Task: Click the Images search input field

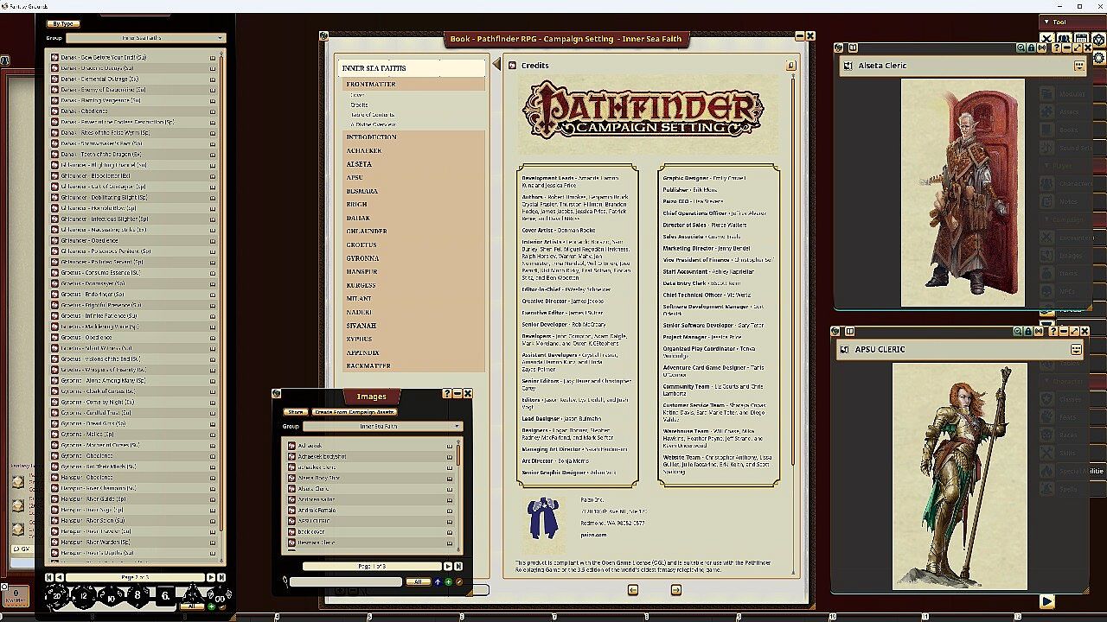Action: coord(346,582)
